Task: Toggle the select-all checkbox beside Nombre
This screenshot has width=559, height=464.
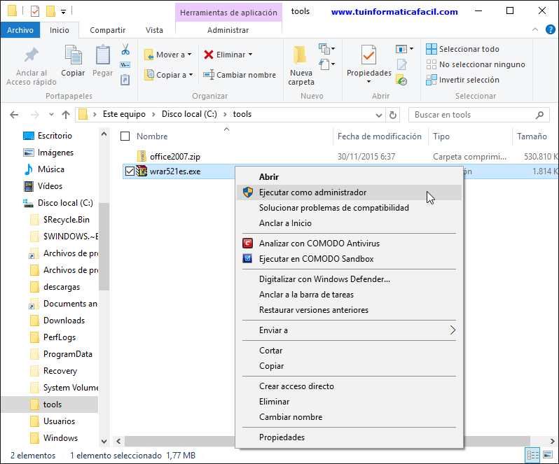Action: (125, 136)
